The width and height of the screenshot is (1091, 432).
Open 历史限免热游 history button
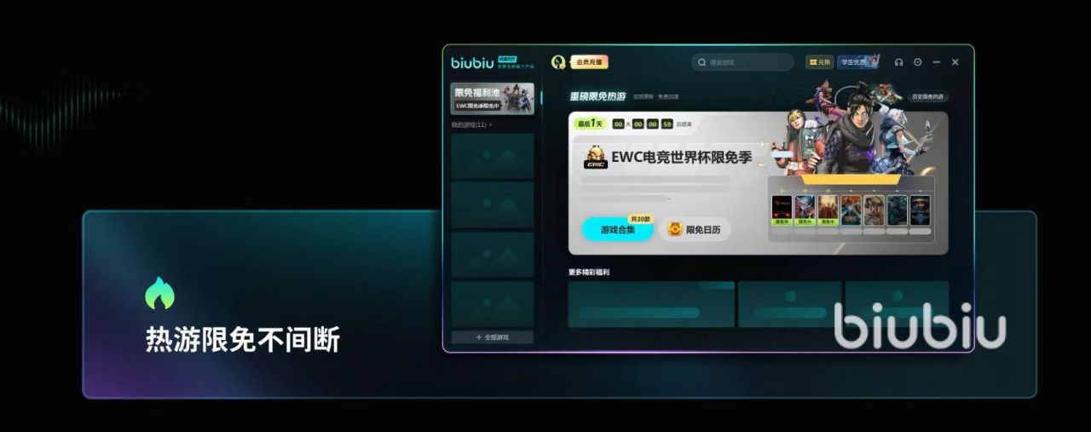coord(927,97)
